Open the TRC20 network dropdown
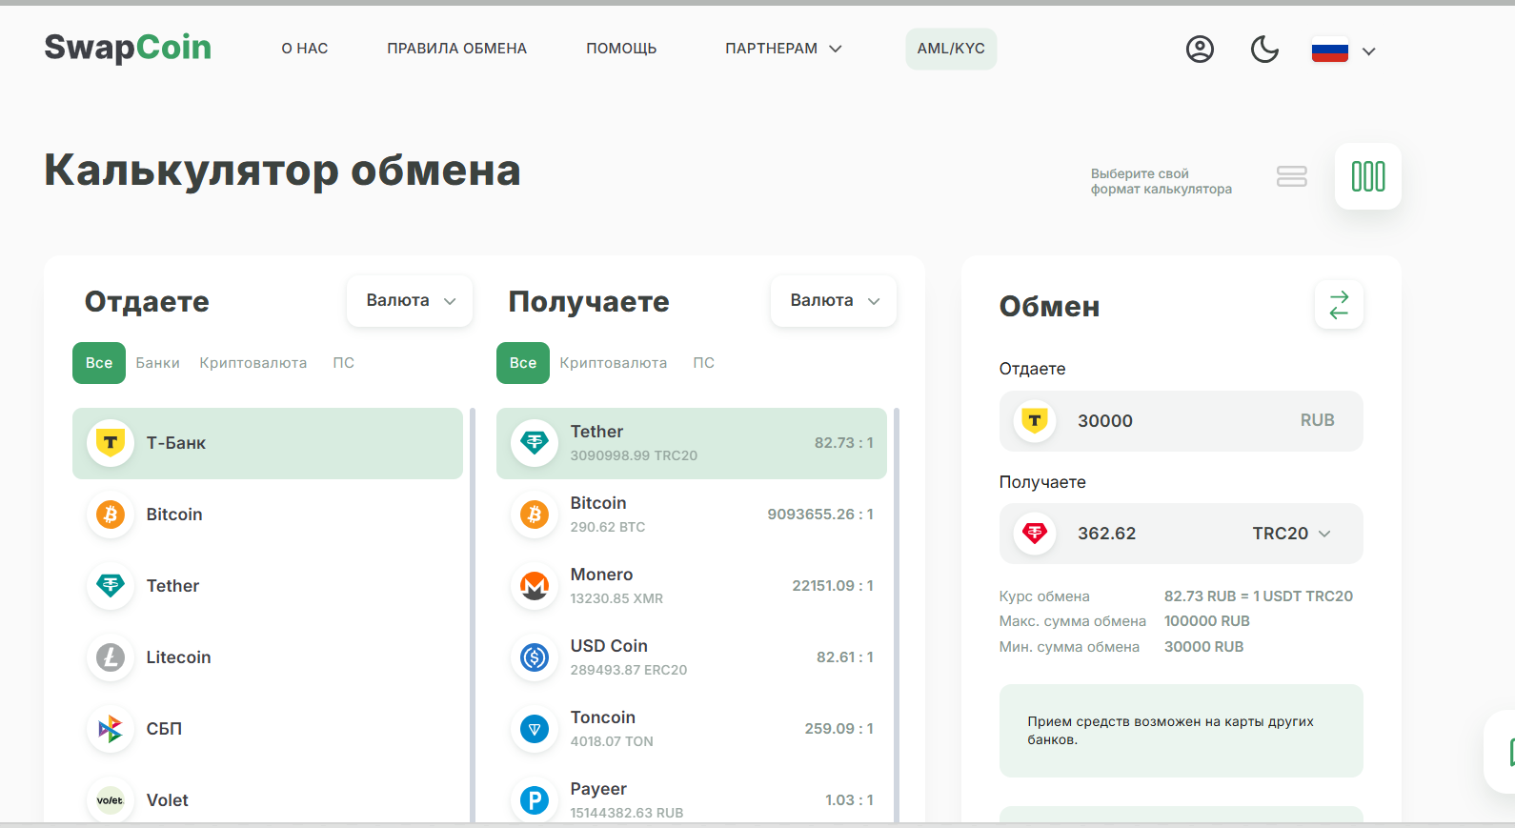 [x=1291, y=534]
